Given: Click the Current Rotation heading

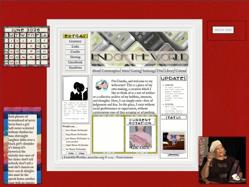Looking at the screenshot, I should pyautogui.click(x=140, y=121).
